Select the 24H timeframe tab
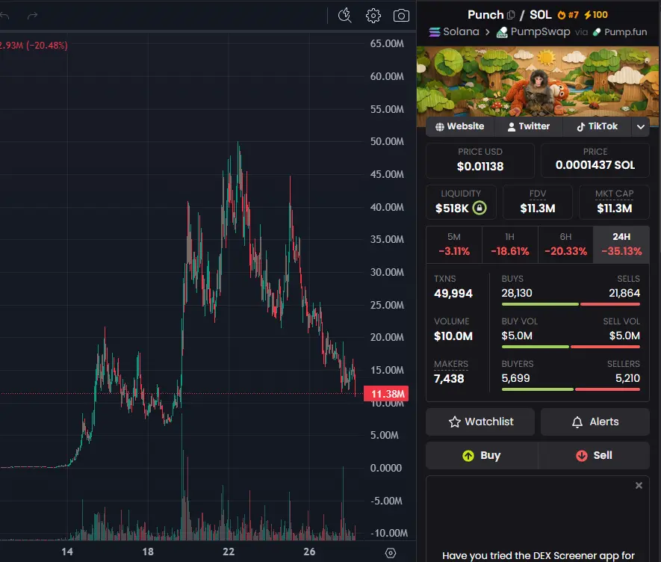The height and width of the screenshot is (562, 661). coord(621,244)
